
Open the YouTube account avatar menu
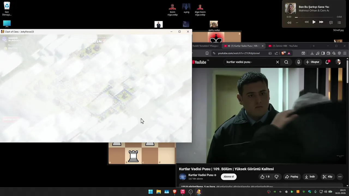[338, 62]
